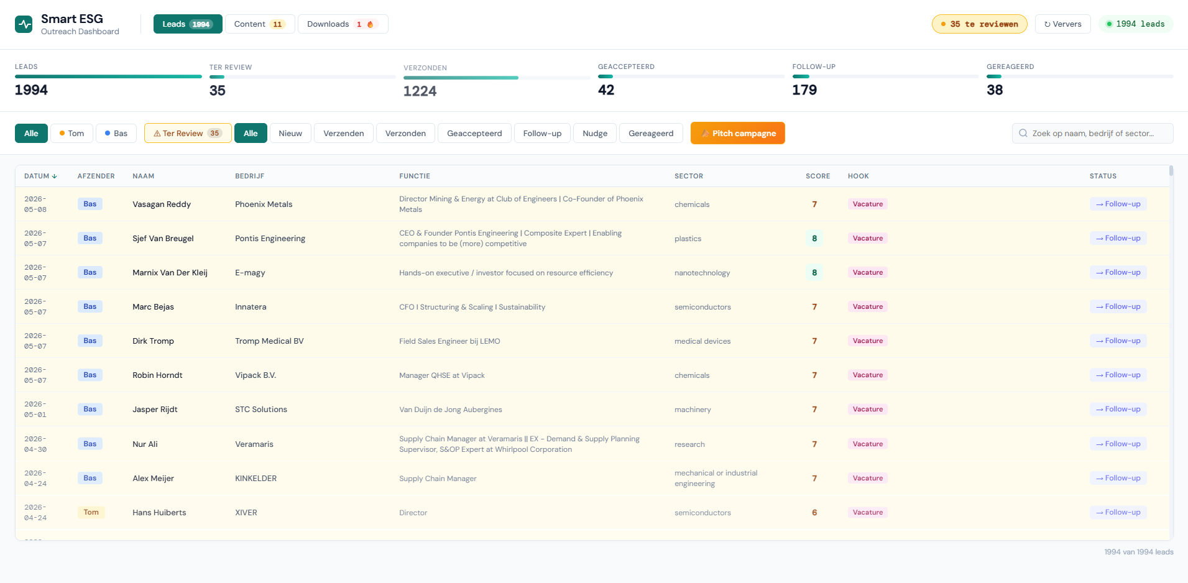This screenshot has width=1188, height=583.
Task: Click the GEACCEPTEERD count 42
Action: [x=606, y=90]
